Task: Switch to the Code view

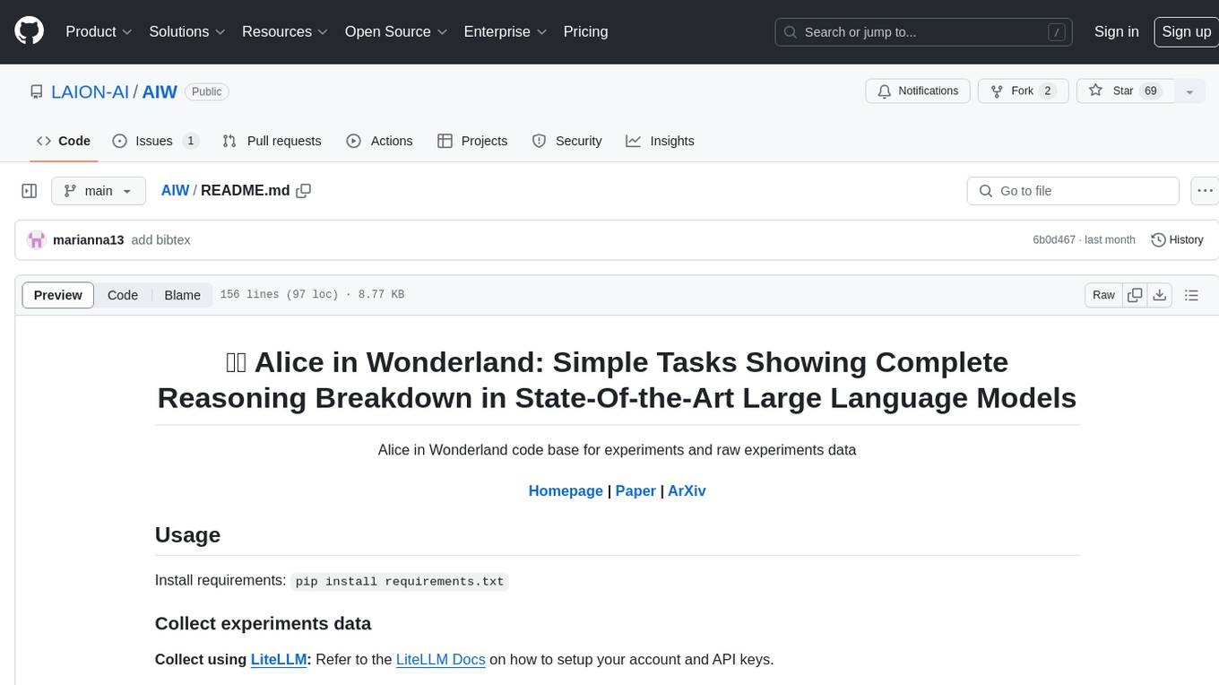Action: pos(123,295)
